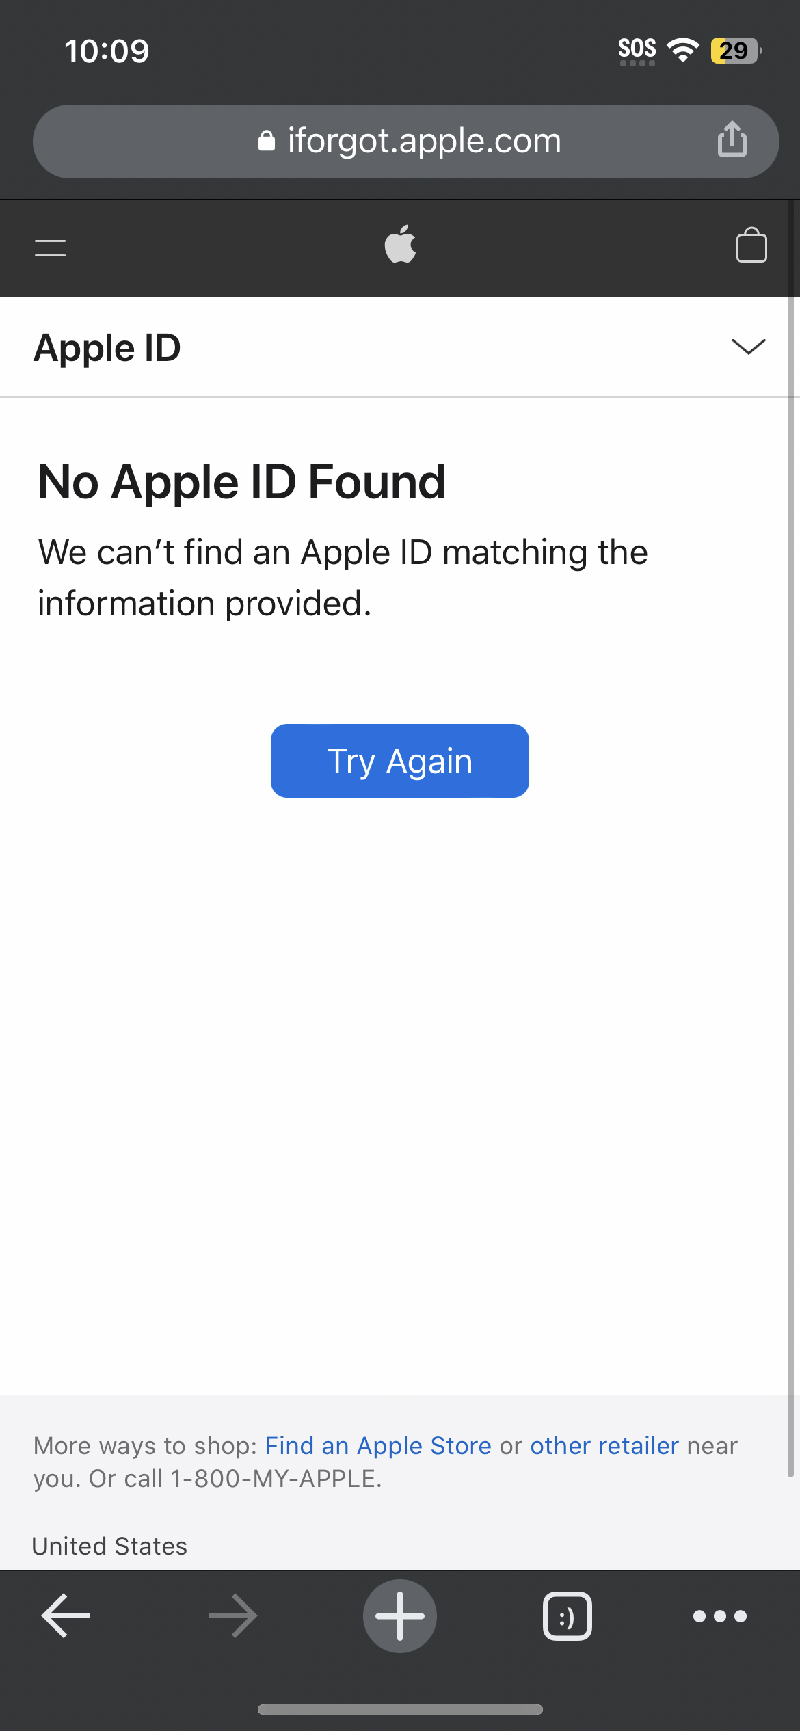Open the hamburger menu icon
Viewport: 800px width, 1731px height.
pos(51,247)
